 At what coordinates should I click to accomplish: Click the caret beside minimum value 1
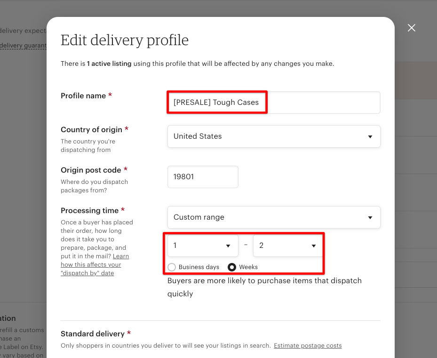(x=228, y=246)
